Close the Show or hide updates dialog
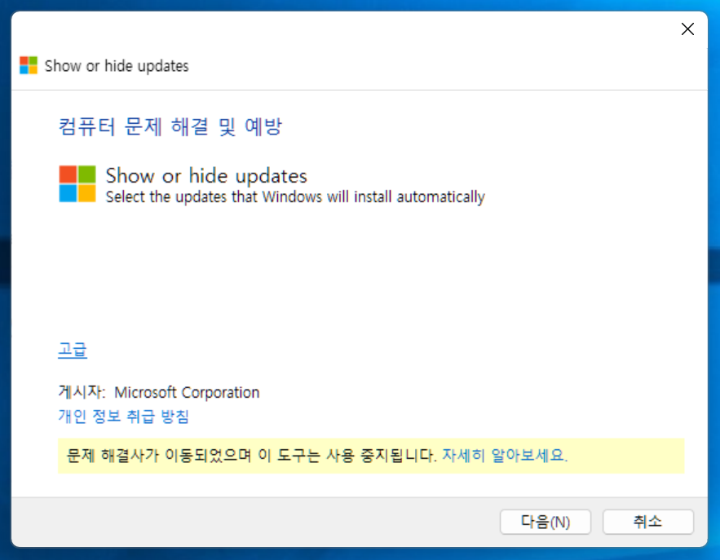This screenshot has width=720, height=560. coord(687,29)
